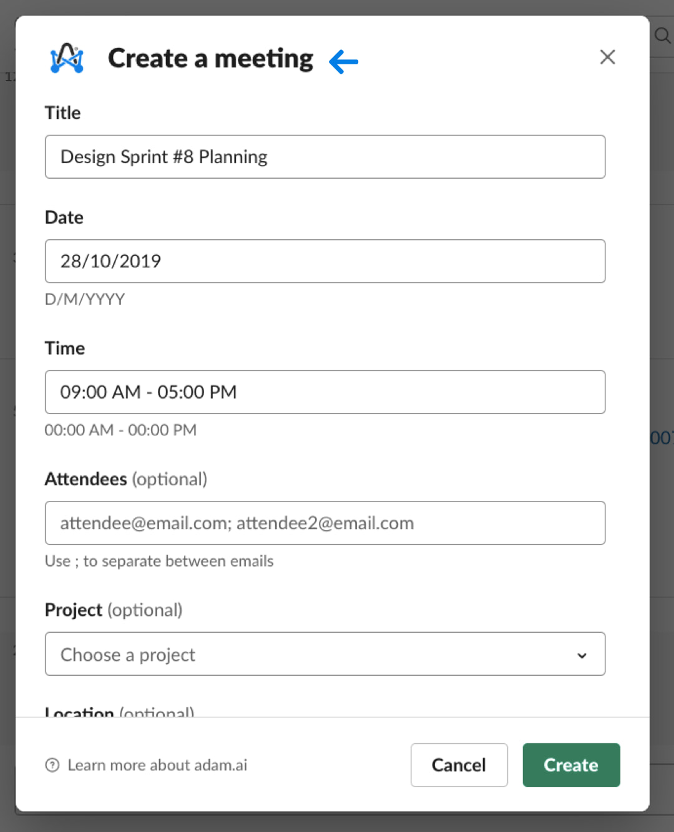Open the Choose a project dropdown

pyautogui.click(x=325, y=654)
